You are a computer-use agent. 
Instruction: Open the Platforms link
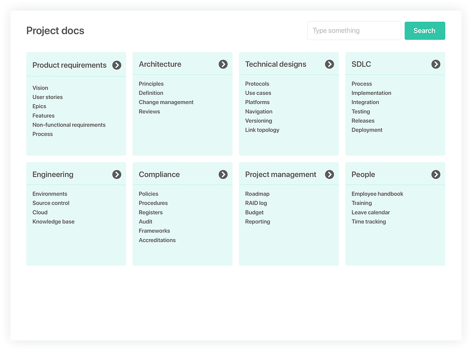coord(257,102)
